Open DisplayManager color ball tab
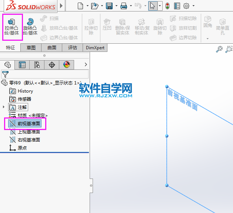233x213 pixels. click(67, 65)
